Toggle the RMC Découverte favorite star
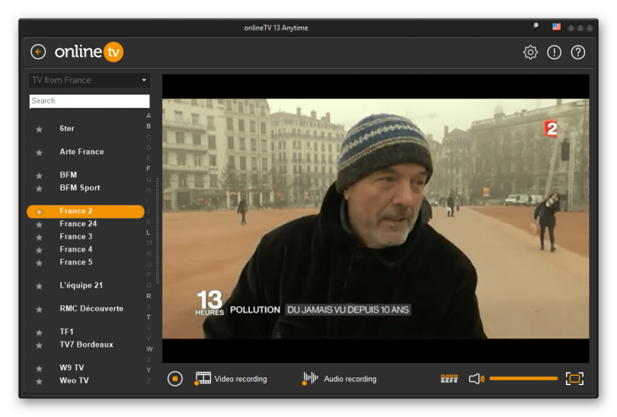617x417 pixels. [x=39, y=310]
